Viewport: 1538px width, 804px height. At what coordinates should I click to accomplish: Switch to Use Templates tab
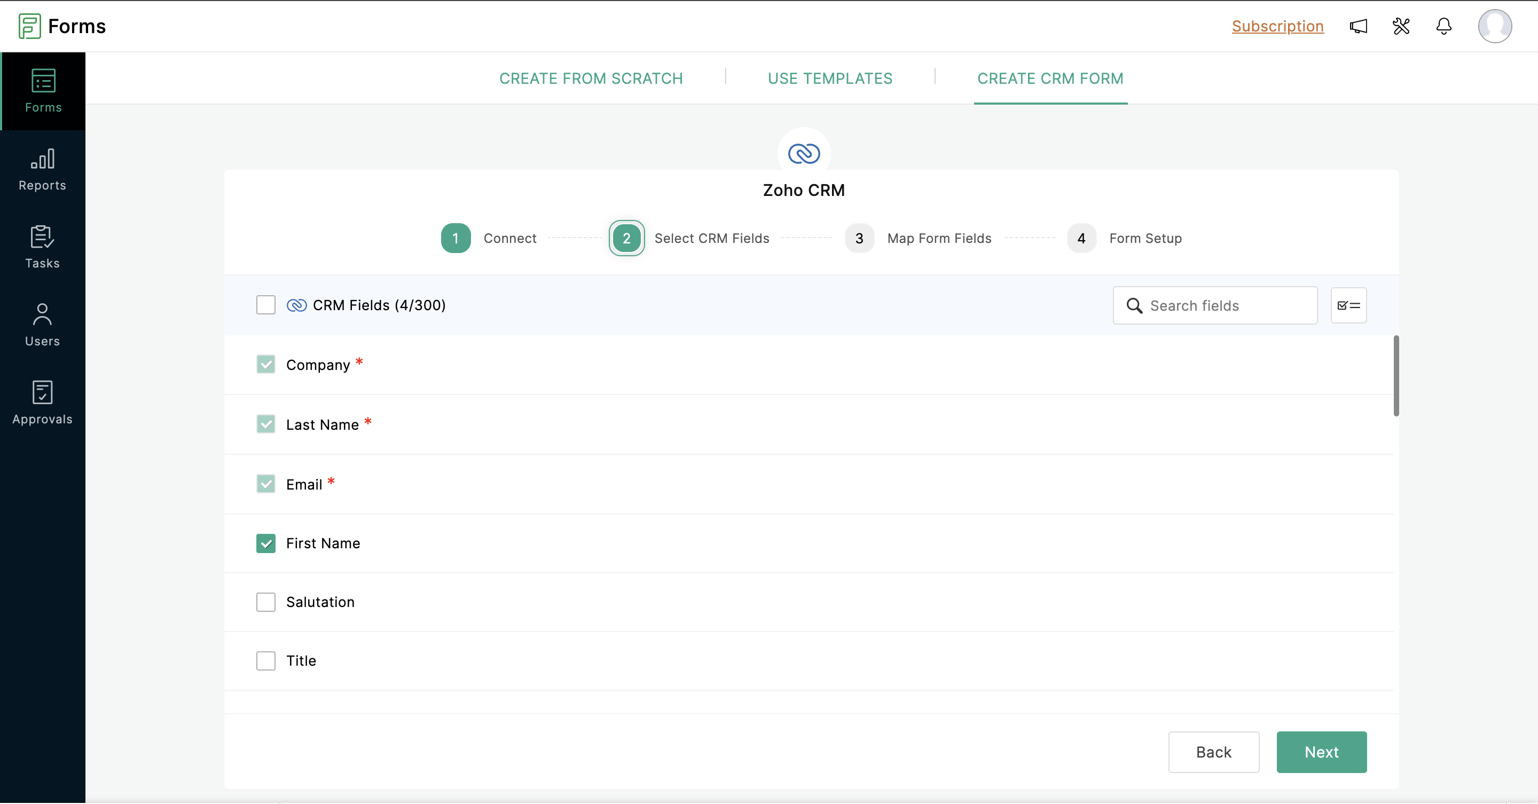(830, 79)
